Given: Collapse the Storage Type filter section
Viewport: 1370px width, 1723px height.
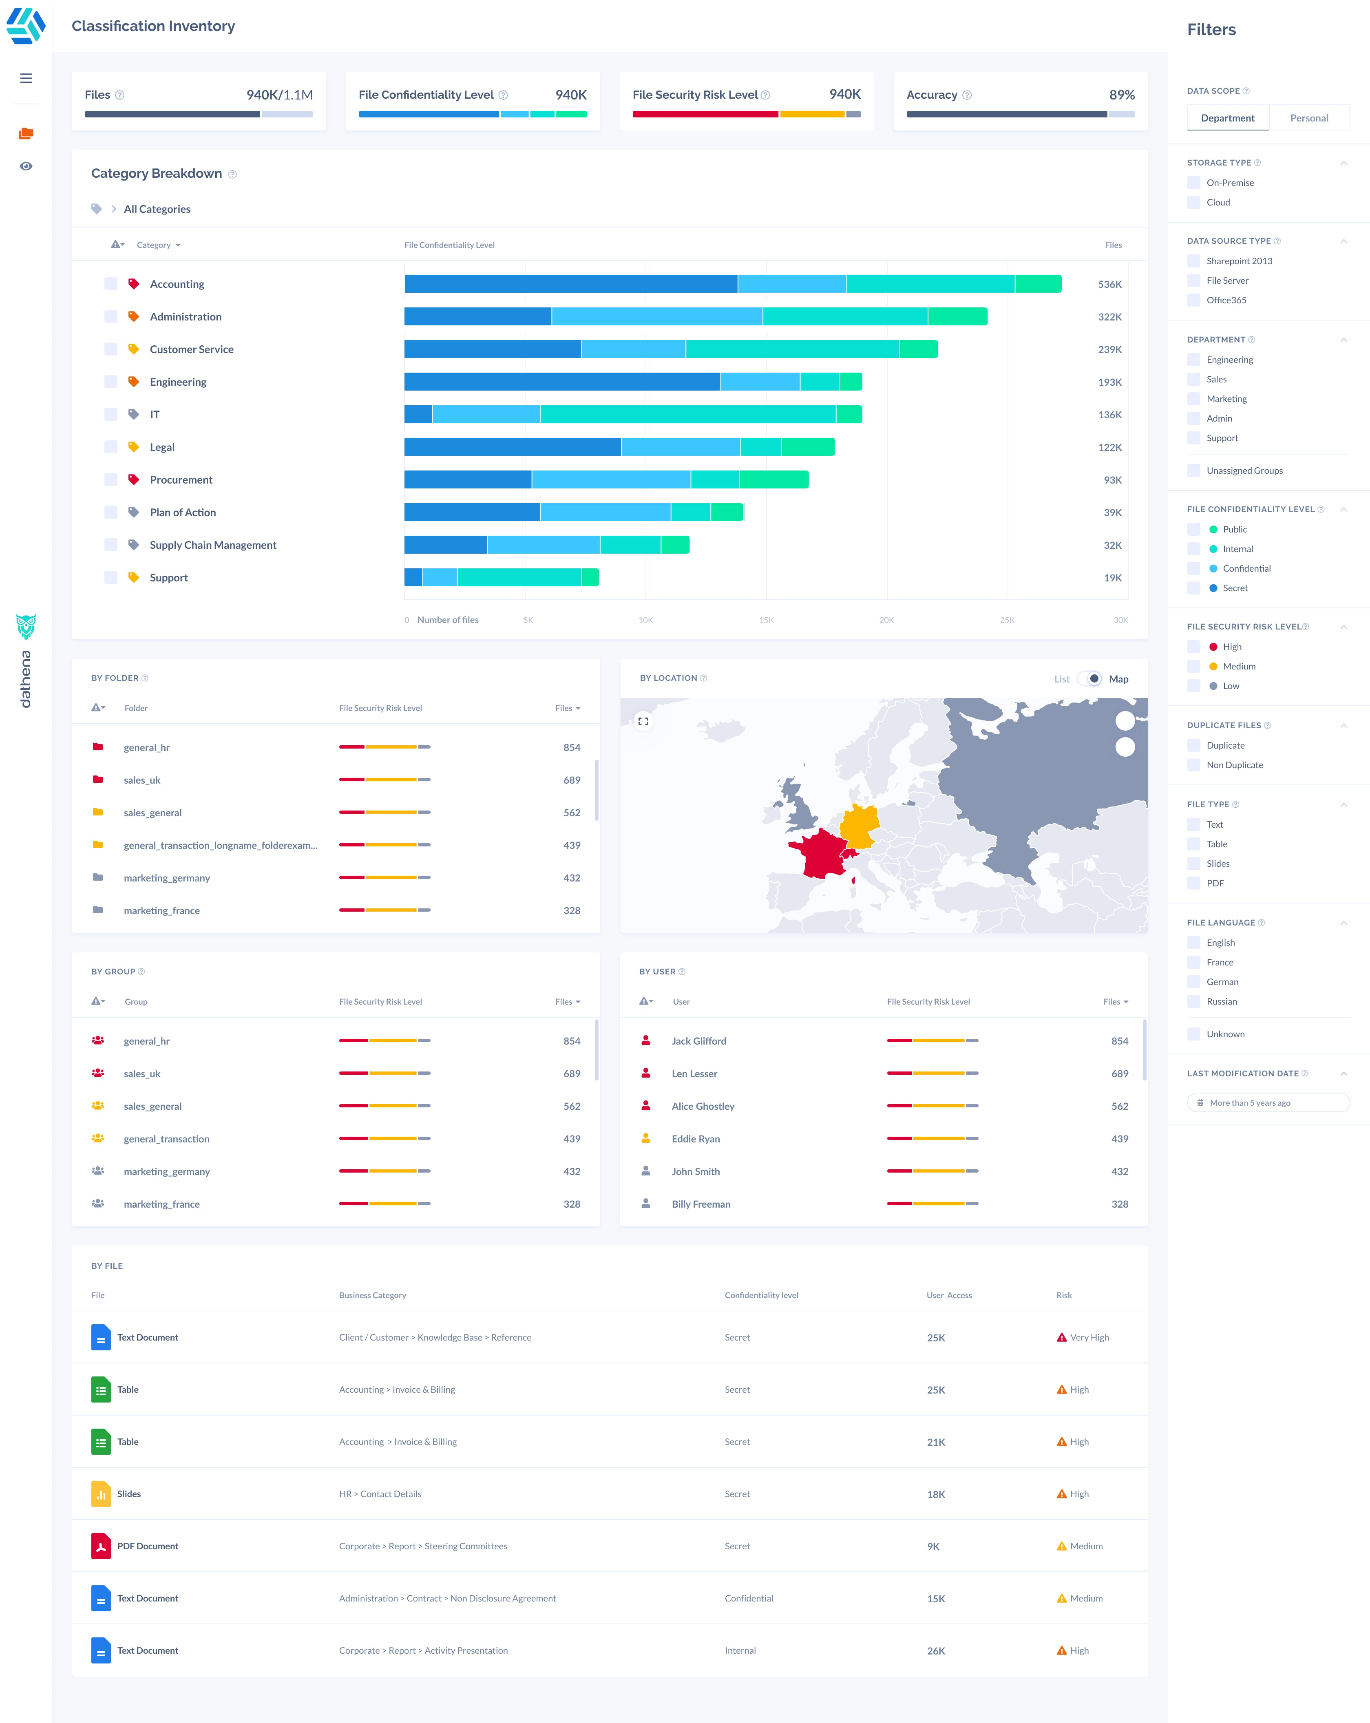Looking at the screenshot, I should point(1343,163).
